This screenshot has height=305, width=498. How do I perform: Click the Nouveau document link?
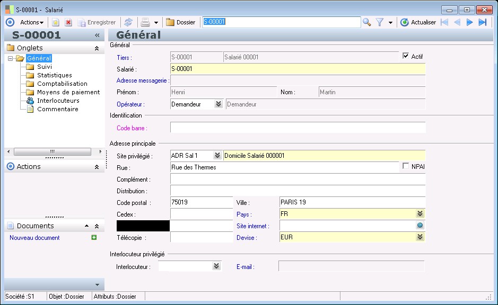pos(34,238)
